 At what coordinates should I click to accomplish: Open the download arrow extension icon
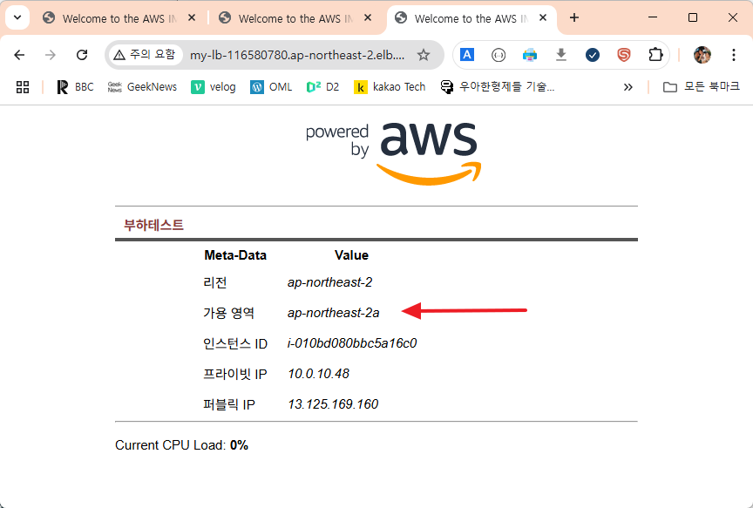click(x=561, y=55)
